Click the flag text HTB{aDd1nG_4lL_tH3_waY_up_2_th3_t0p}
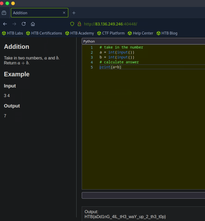The height and width of the screenshot is (221, 205). pyautogui.click(x=125, y=217)
